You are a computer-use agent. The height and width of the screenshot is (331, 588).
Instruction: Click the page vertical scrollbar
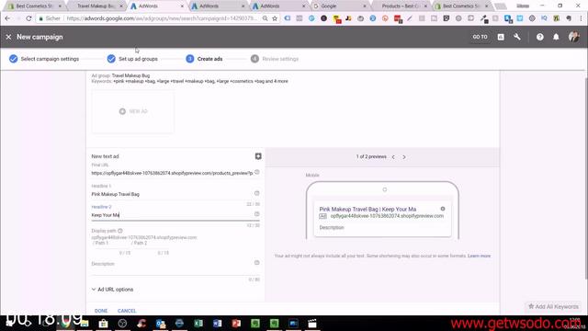[586, 178]
